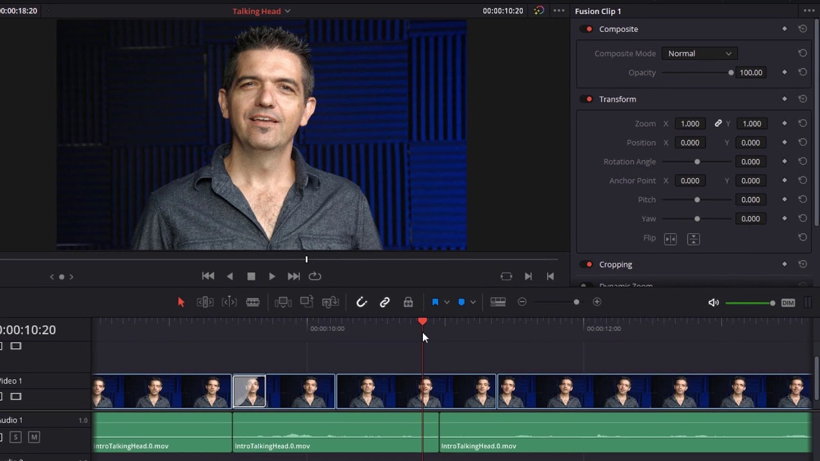Viewport: 820px width, 461px height.
Task: Flip the image horizontally
Action: point(670,239)
